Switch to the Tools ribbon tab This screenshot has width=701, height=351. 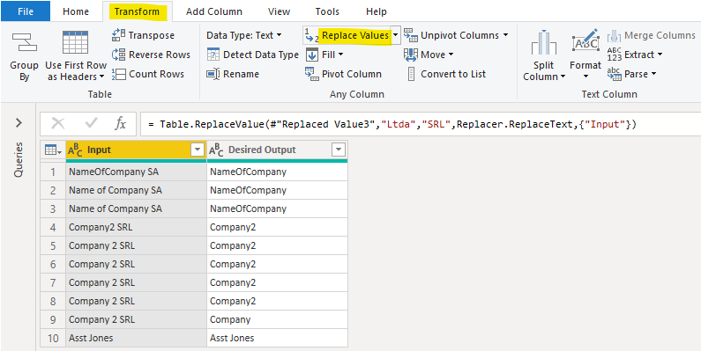tap(327, 11)
